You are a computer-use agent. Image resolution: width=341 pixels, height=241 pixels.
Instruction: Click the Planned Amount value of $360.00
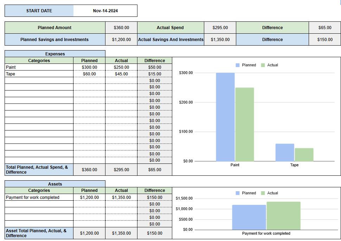121,27
